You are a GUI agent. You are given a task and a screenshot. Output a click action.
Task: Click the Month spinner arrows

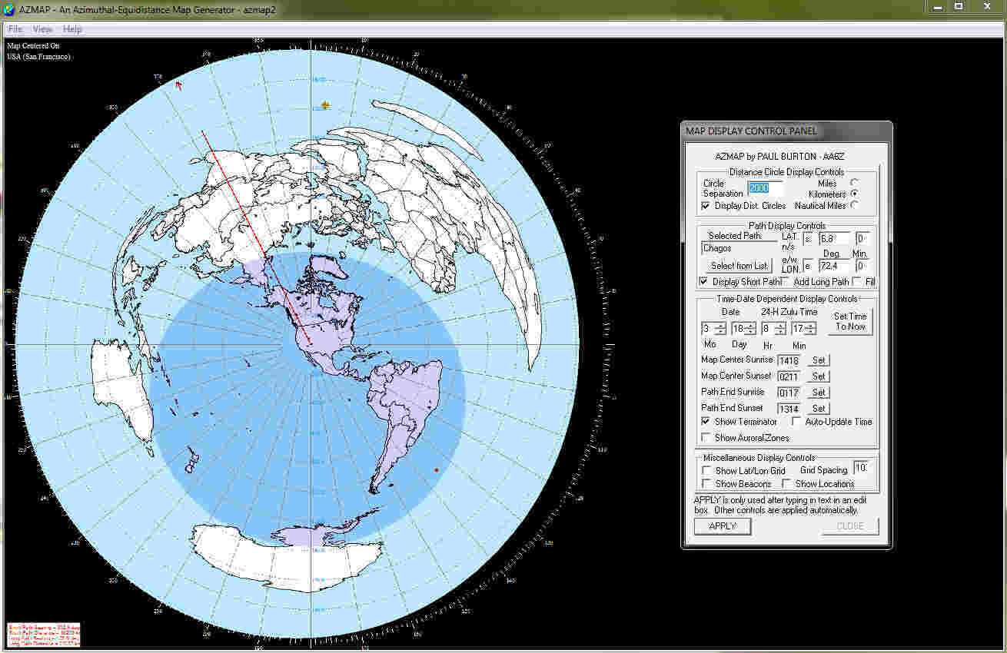tap(720, 329)
